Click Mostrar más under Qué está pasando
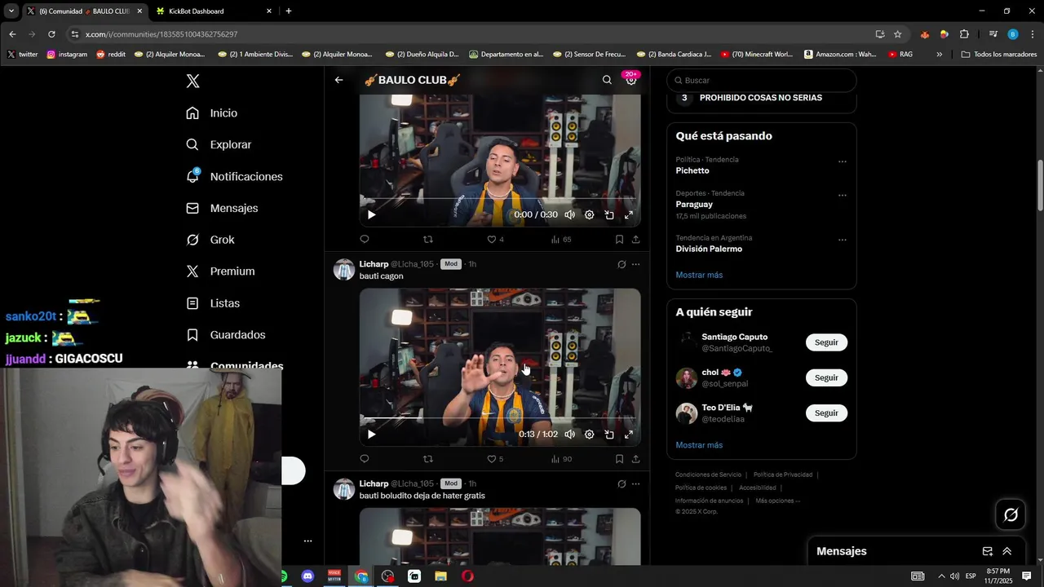Image resolution: width=1044 pixels, height=587 pixels. coord(699,275)
